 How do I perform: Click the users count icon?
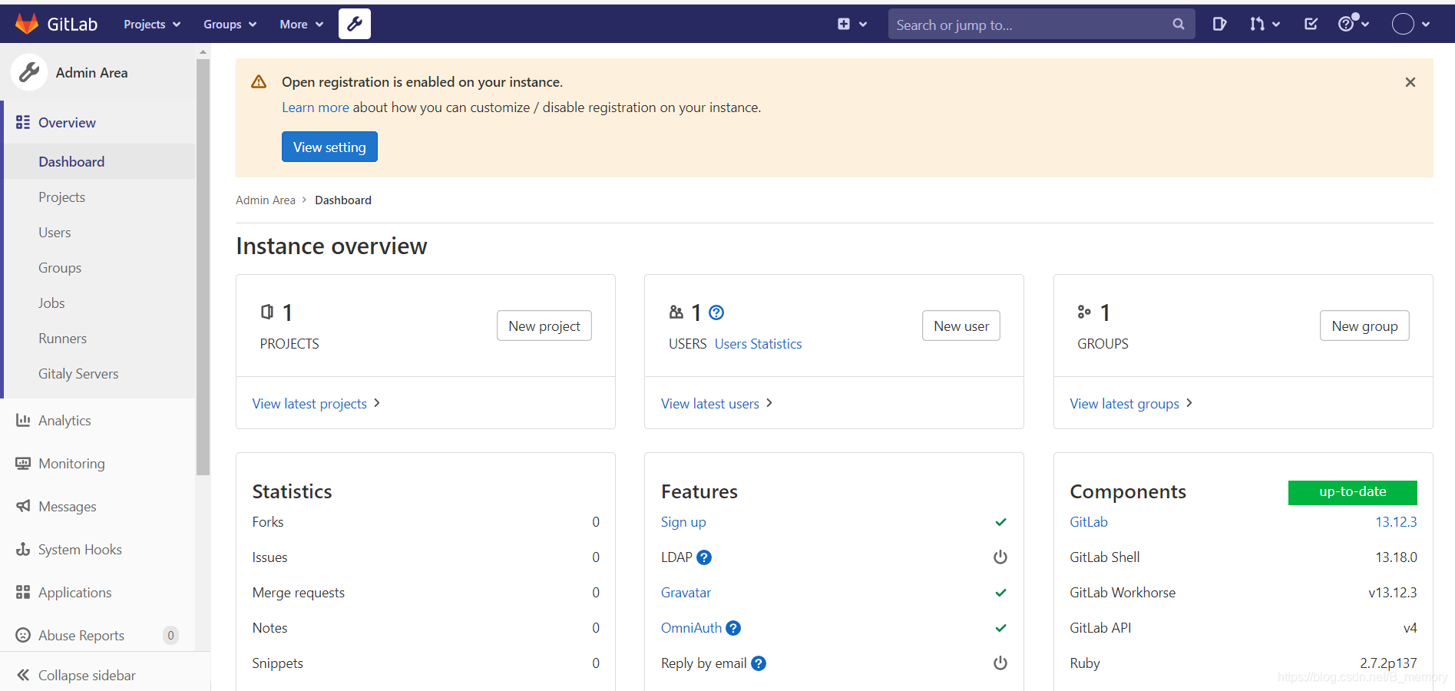pos(676,312)
